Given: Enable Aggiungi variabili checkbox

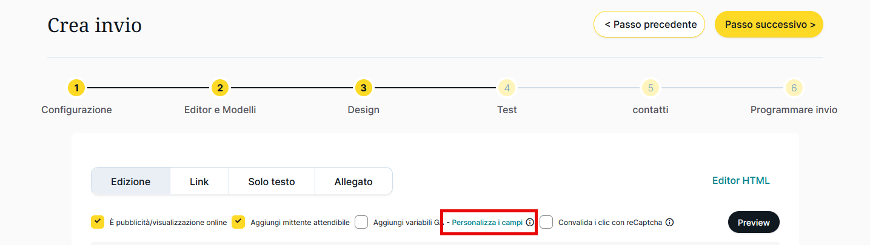Looking at the screenshot, I should pyautogui.click(x=361, y=222).
